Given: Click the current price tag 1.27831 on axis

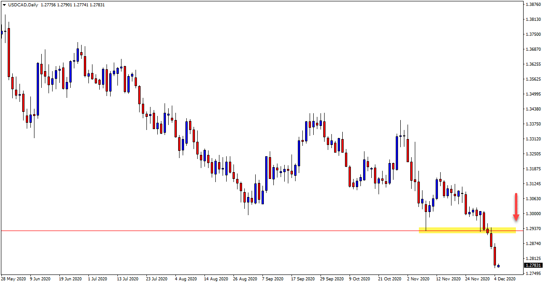Looking at the screenshot, I should [x=532, y=265].
